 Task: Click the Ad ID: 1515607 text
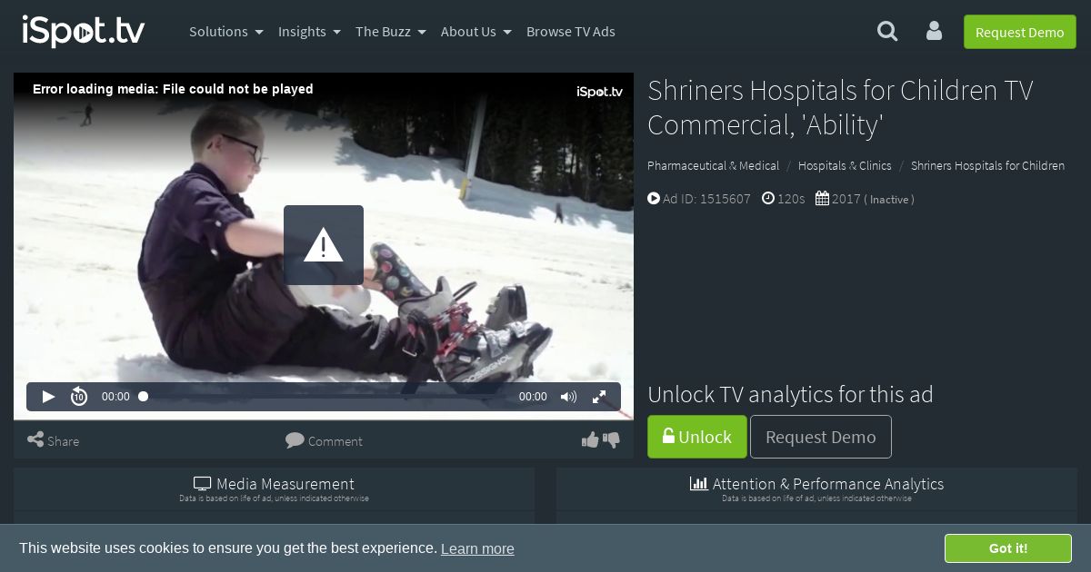coord(706,199)
